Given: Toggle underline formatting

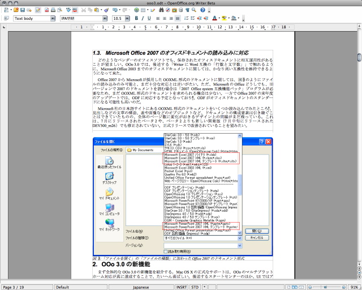Looking at the screenshot, I should pos(149,18).
